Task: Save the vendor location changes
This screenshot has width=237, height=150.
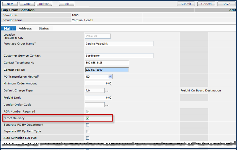Action: (226, 4)
